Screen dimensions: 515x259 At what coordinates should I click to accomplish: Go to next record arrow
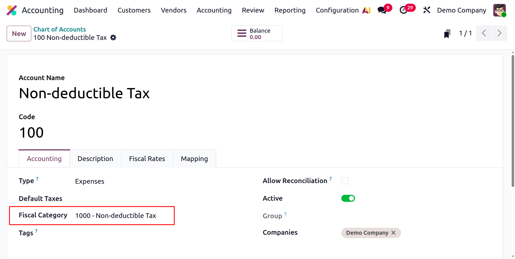point(500,33)
